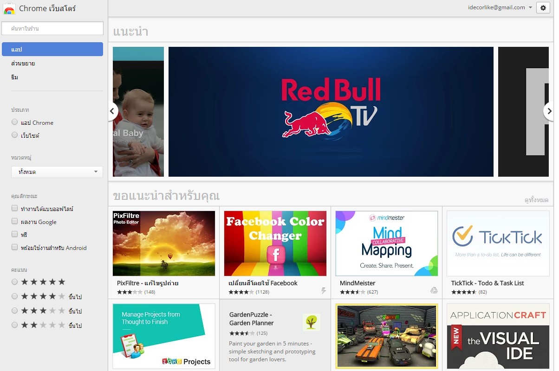Image resolution: width=559 pixels, height=371 pixels.
Task: Click the Chrome เว็บสโตร์ title text
Action: [47, 8]
